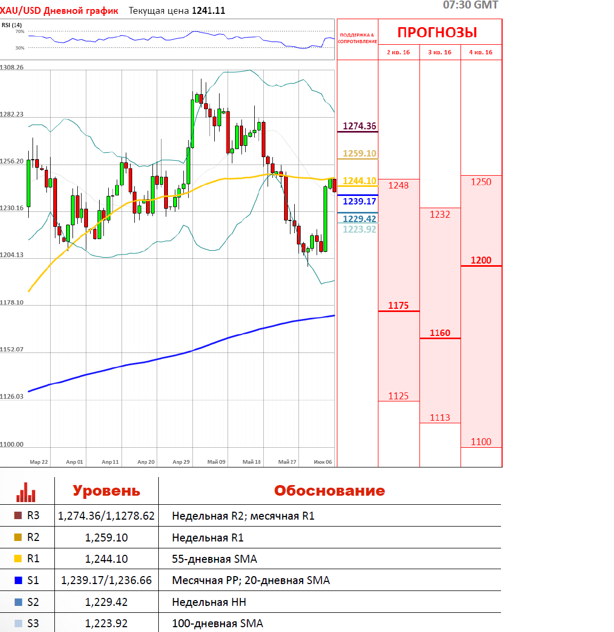614x632 pixels.
Task: Select the '2 кв. 16' column header
Action: click(398, 52)
